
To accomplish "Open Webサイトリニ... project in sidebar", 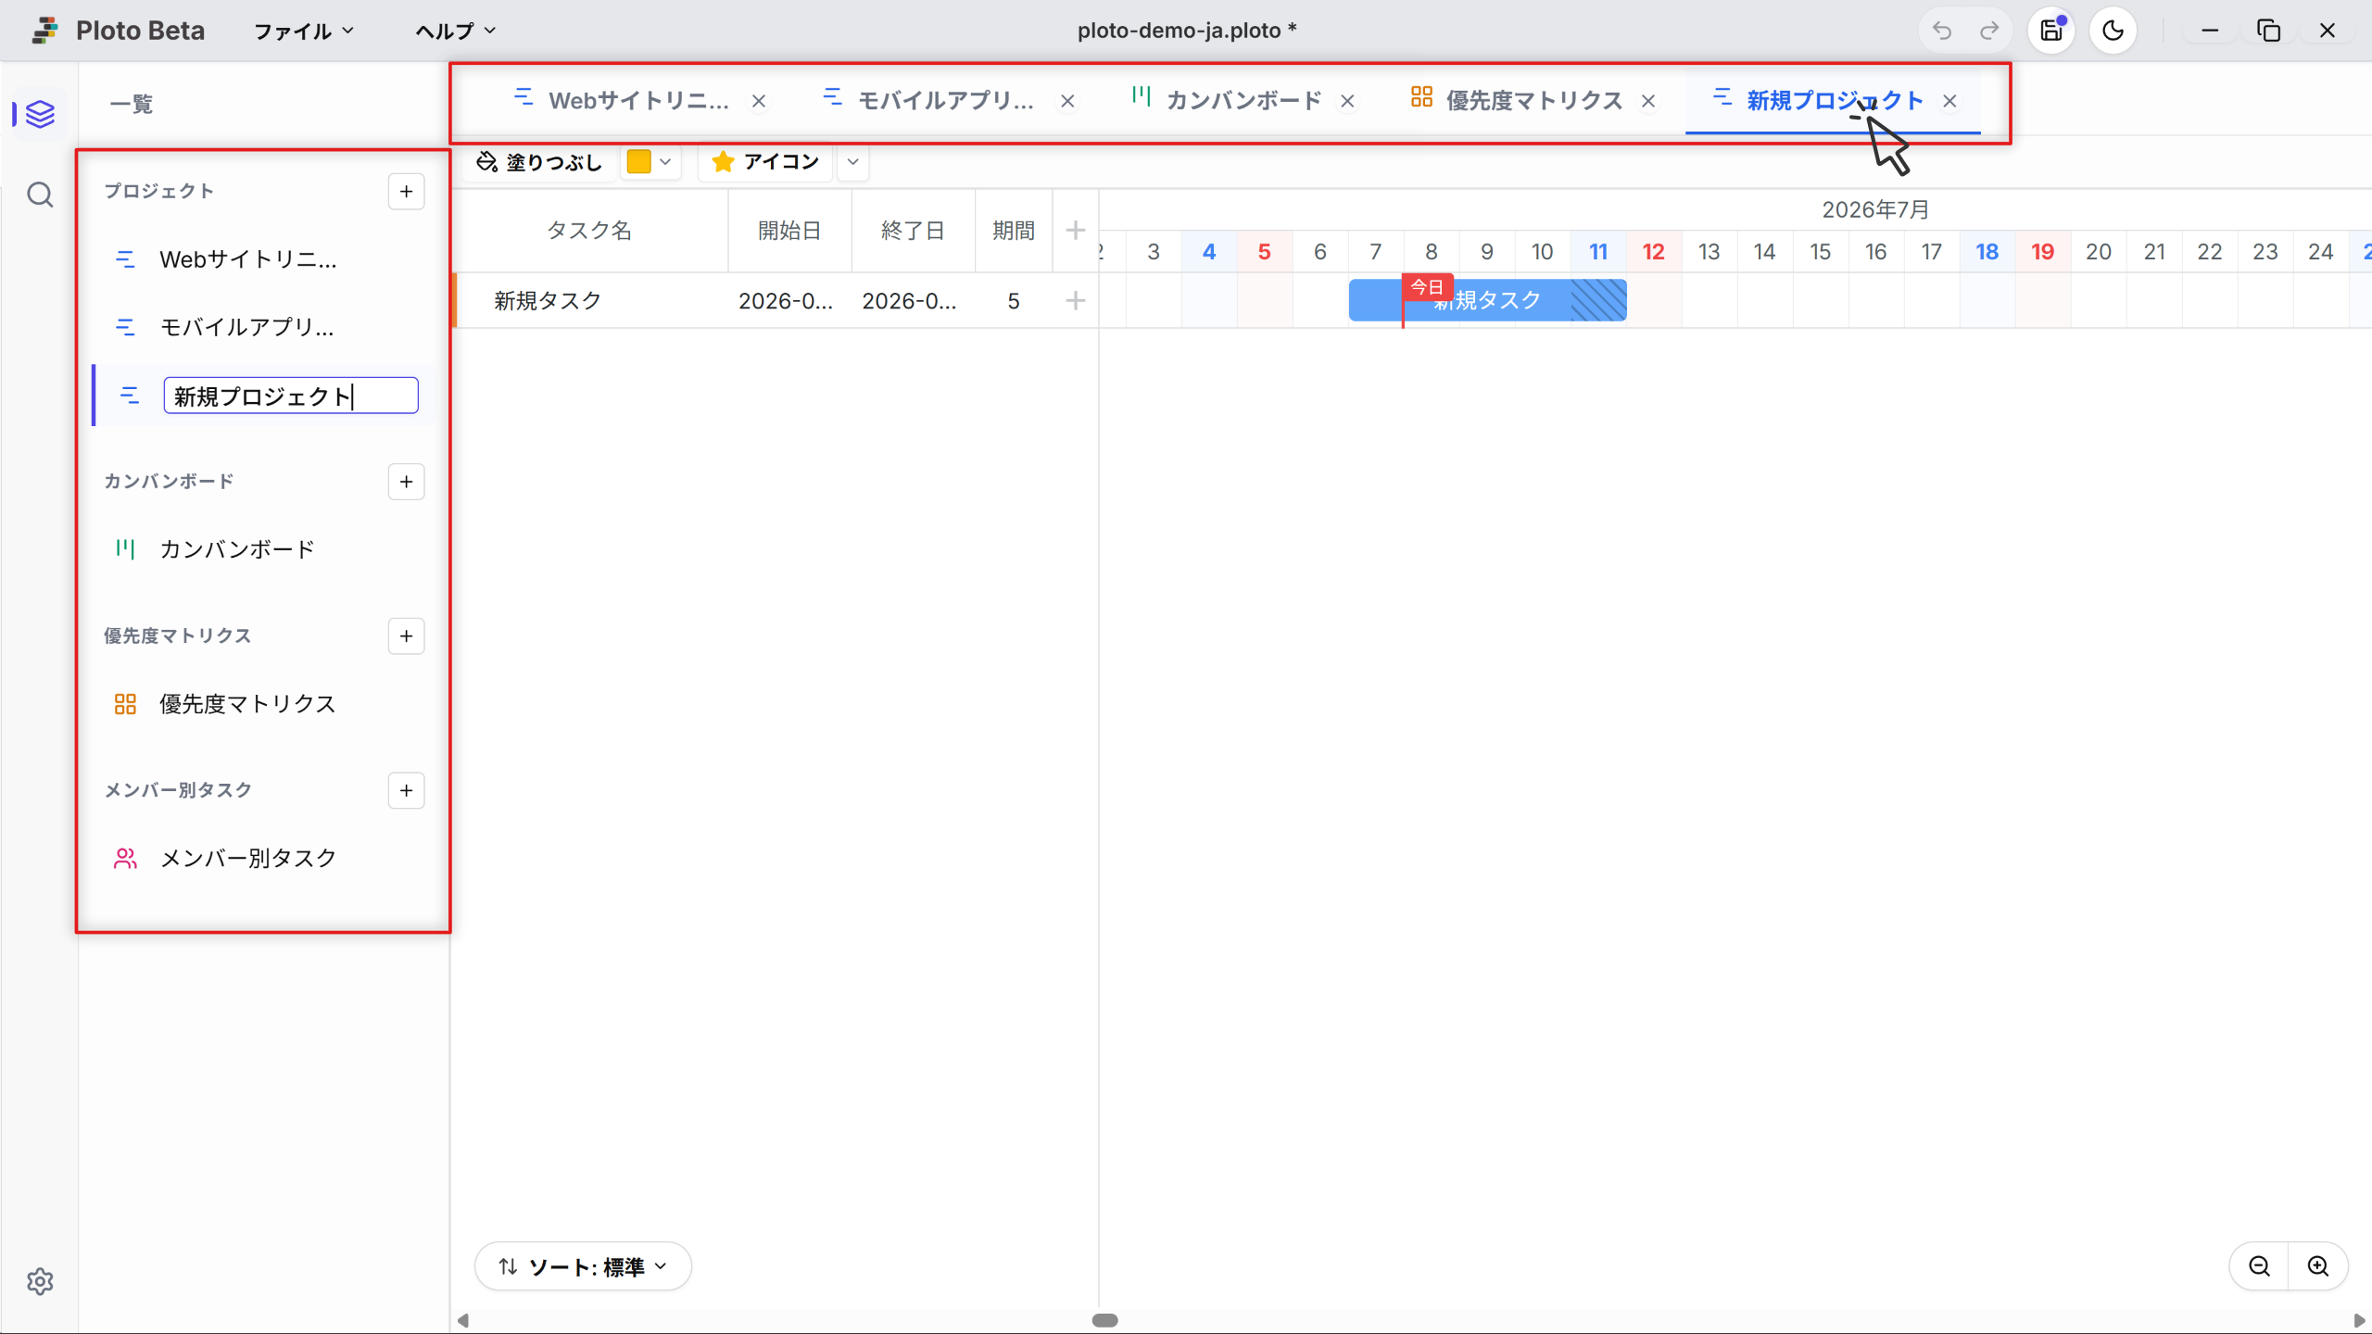I will pyautogui.click(x=263, y=259).
